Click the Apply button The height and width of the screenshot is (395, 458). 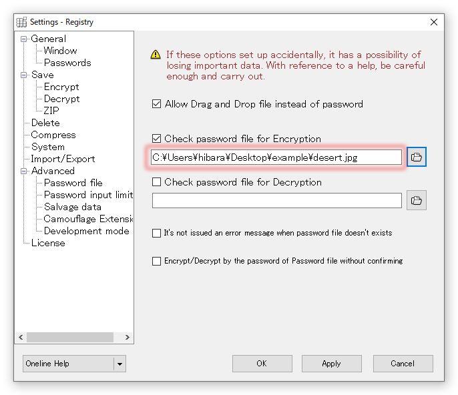click(x=331, y=364)
